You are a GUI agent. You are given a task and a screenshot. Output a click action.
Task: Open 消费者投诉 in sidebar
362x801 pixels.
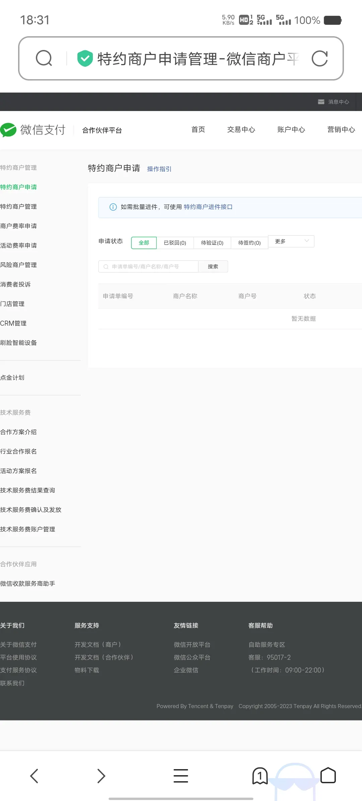pos(15,284)
